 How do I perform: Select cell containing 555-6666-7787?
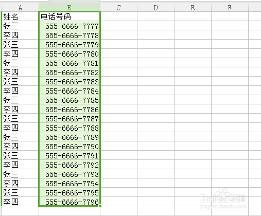(69, 118)
